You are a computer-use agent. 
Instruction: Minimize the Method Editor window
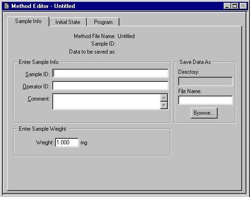[227, 6]
